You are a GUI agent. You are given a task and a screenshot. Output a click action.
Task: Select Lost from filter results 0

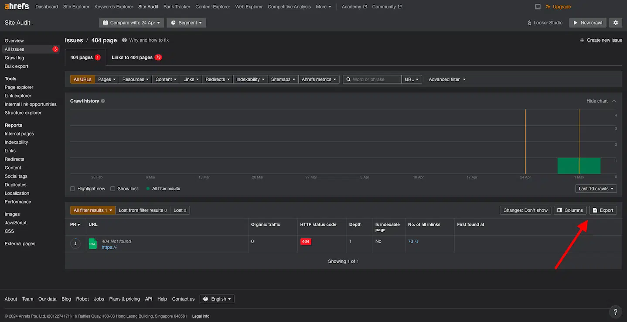coord(143,210)
